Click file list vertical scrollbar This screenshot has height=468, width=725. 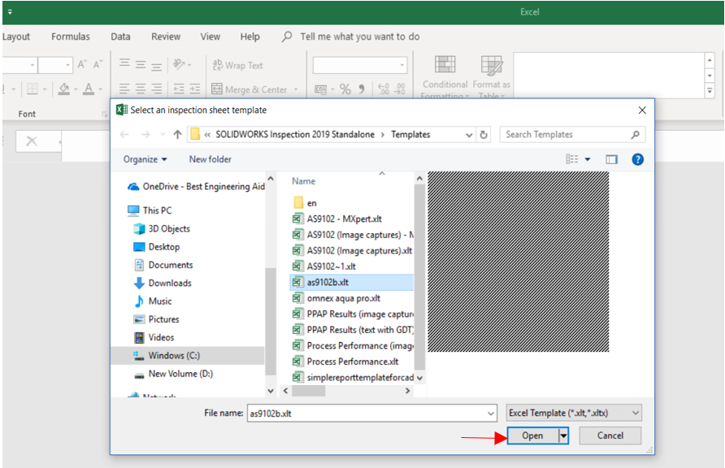419,278
